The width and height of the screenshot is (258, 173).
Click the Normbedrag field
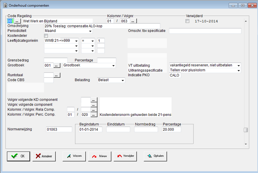pos(146,129)
